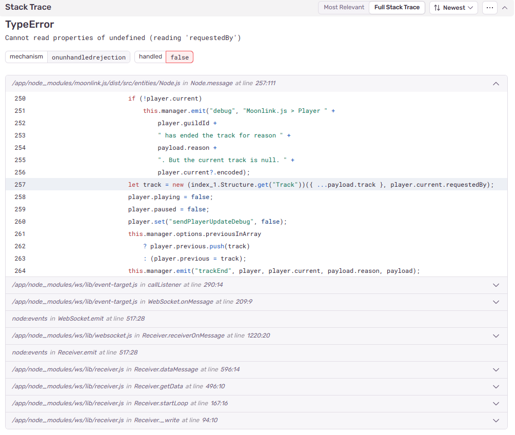The image size is (515, 435).
Task: Expand the Receiver.getData frame chevron
Action: click(x=496, y=387)
